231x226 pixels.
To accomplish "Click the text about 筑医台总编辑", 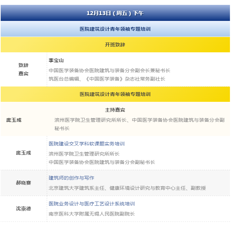I will 107,79.
